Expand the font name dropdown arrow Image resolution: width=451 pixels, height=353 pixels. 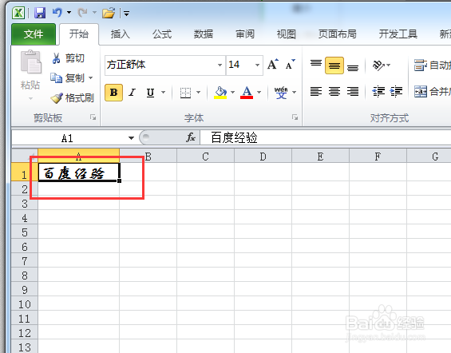pyautogui.click(x=220, y=65)
